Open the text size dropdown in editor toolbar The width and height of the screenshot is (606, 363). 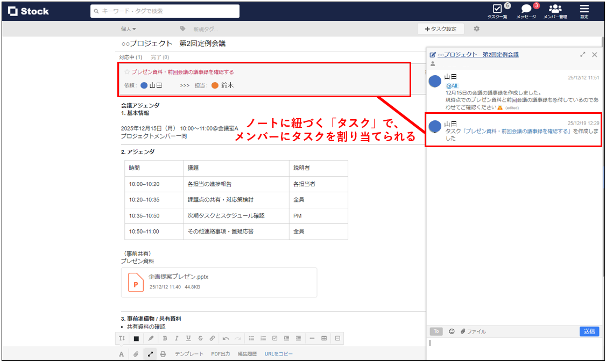point(122,338)
